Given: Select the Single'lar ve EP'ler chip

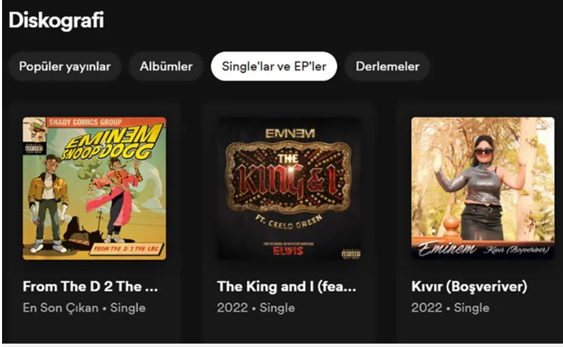Looking at the screenshot, I should tap(274, 66).
